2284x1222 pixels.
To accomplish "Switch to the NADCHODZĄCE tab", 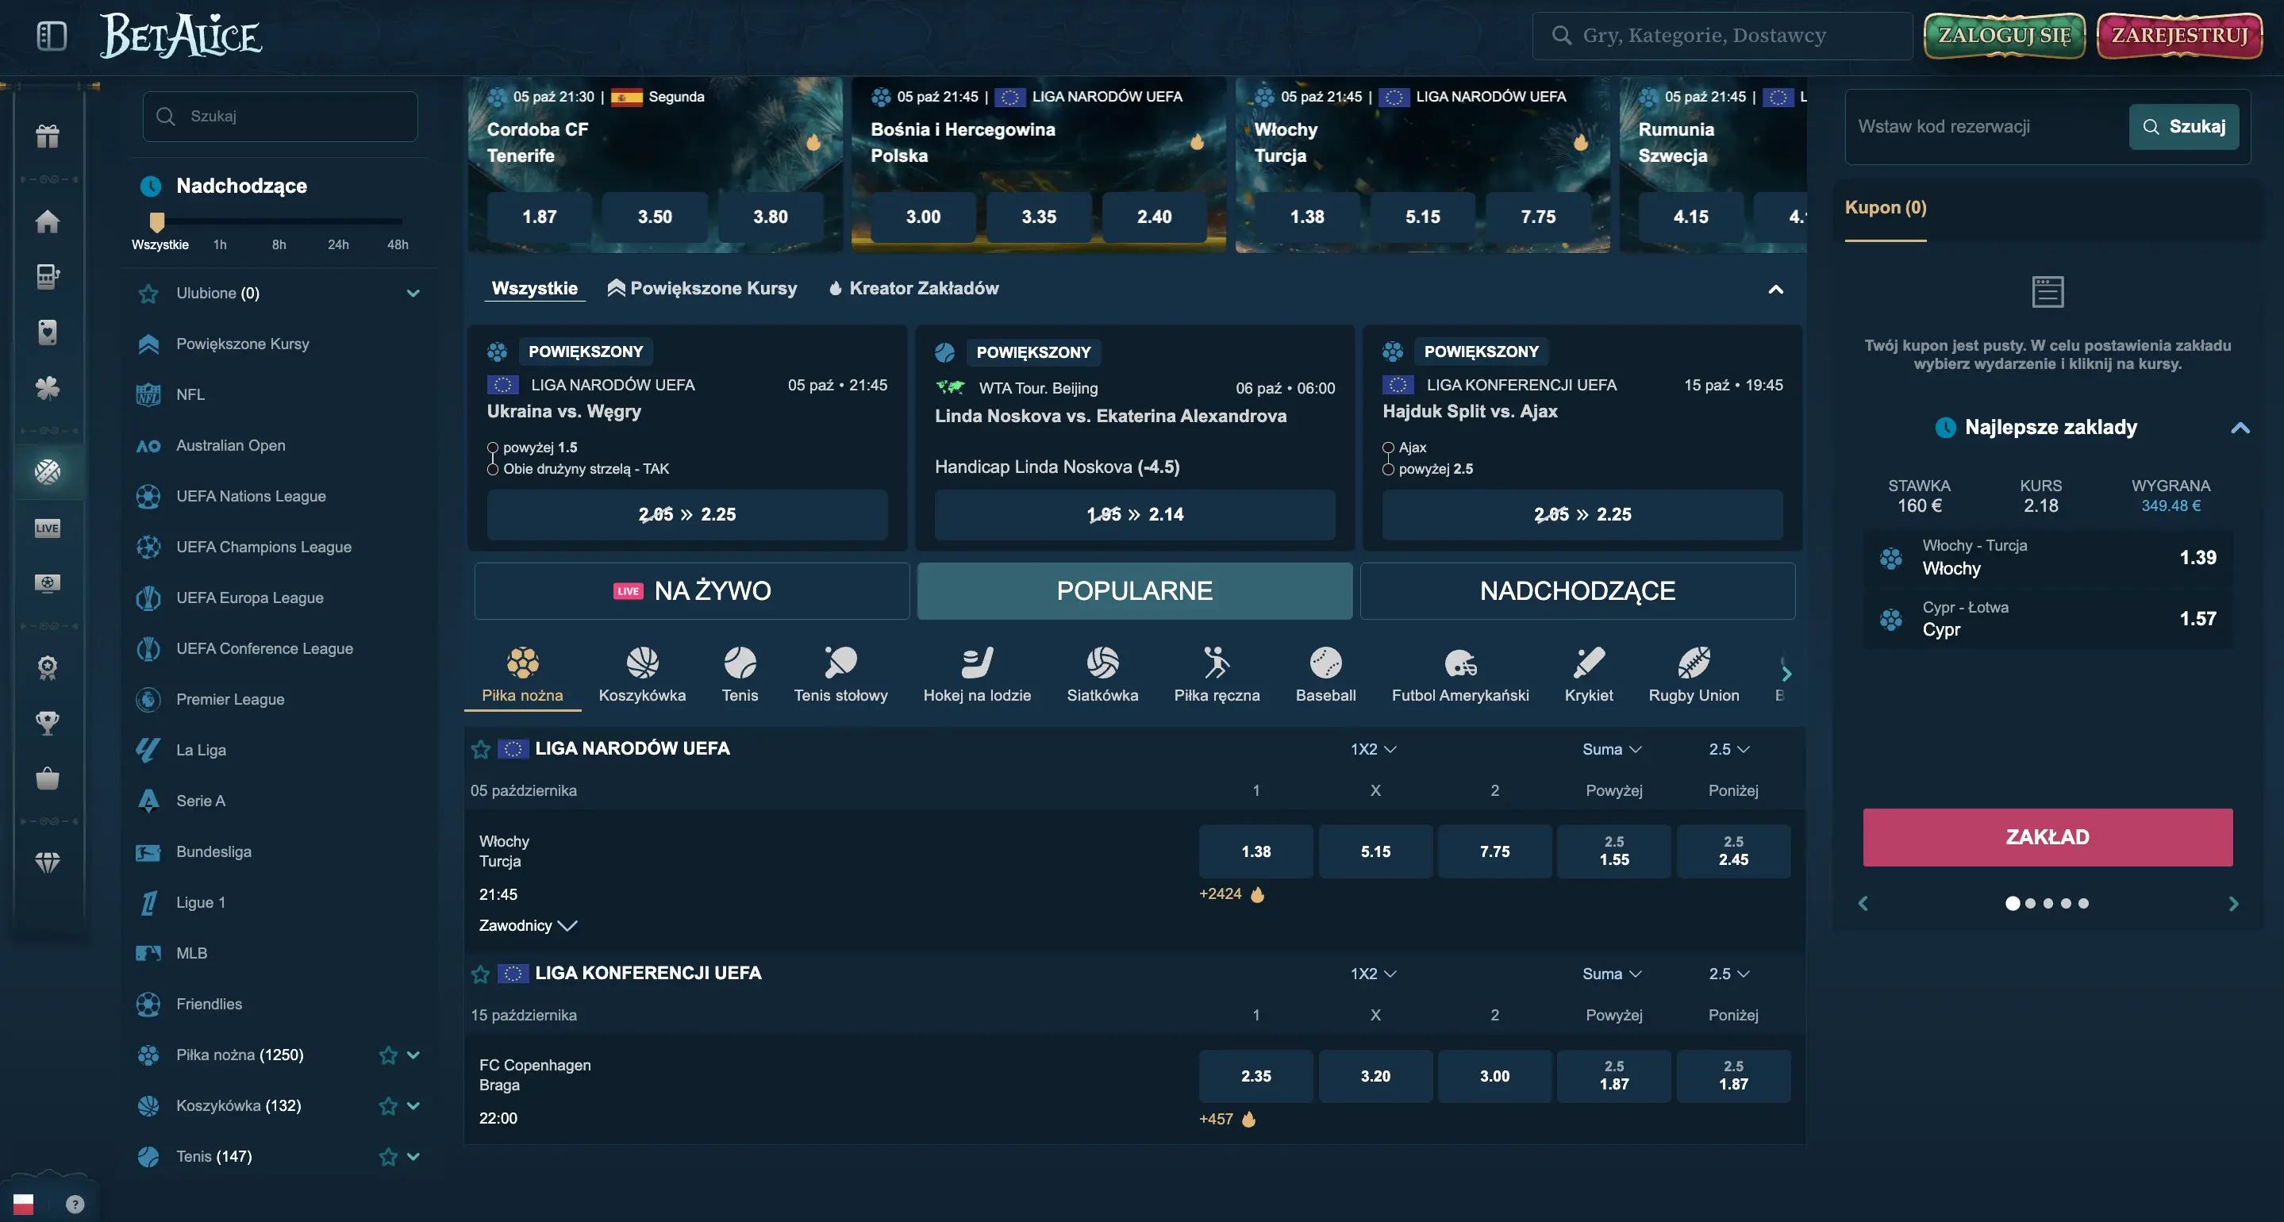I will pos(1578,590).
